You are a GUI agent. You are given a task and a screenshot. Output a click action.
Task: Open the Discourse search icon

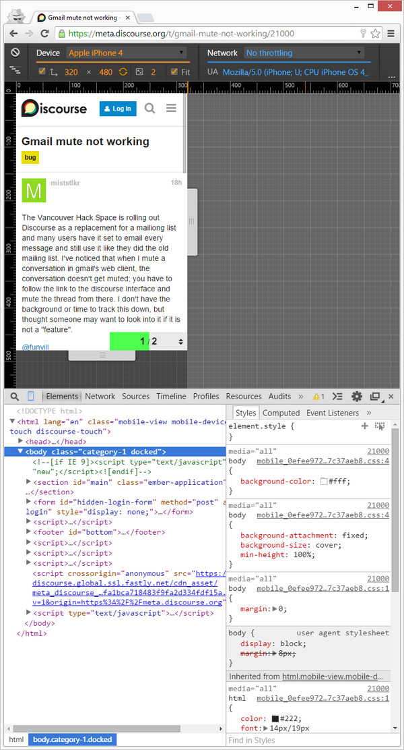click(149, 108)
